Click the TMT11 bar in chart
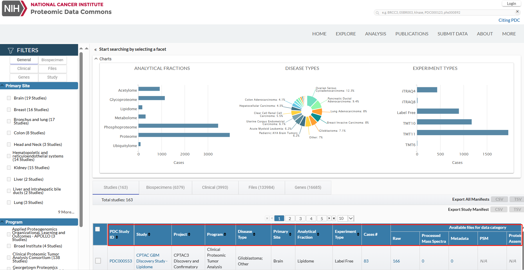This screenshot has height=270, width=524. [462, 133]
